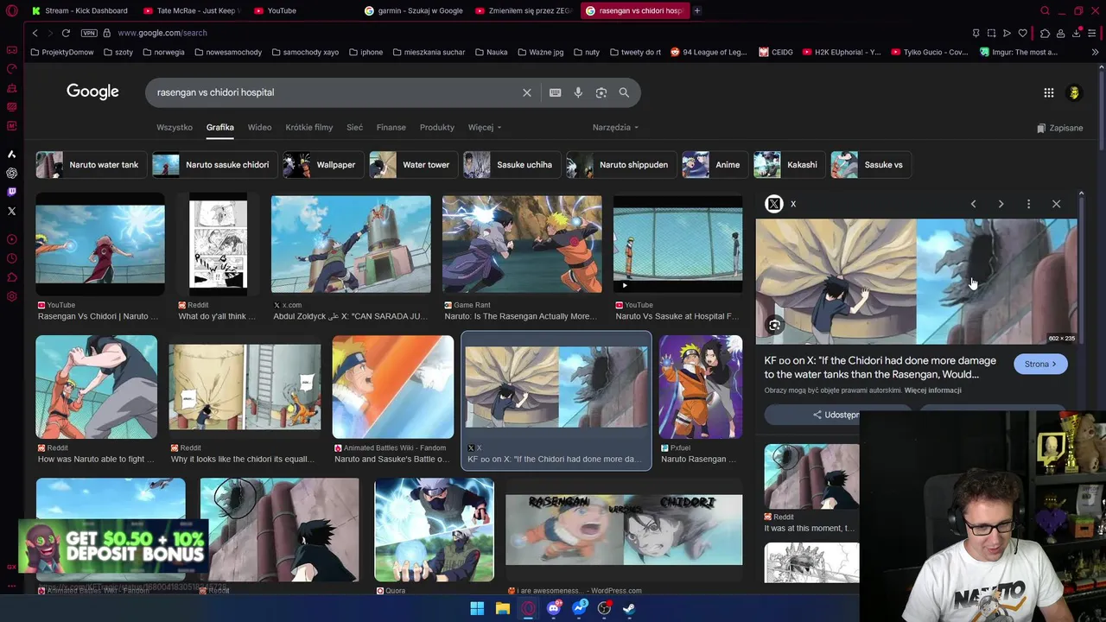The width and height of the screenshot is (1106, 622).
Task: Open the Więcej informacji link
Action: coord(932,390)
